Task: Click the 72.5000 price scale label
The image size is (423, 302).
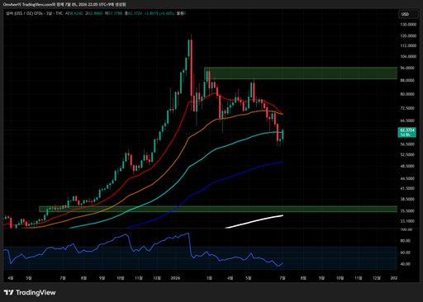Action: (x=407, y=108)
